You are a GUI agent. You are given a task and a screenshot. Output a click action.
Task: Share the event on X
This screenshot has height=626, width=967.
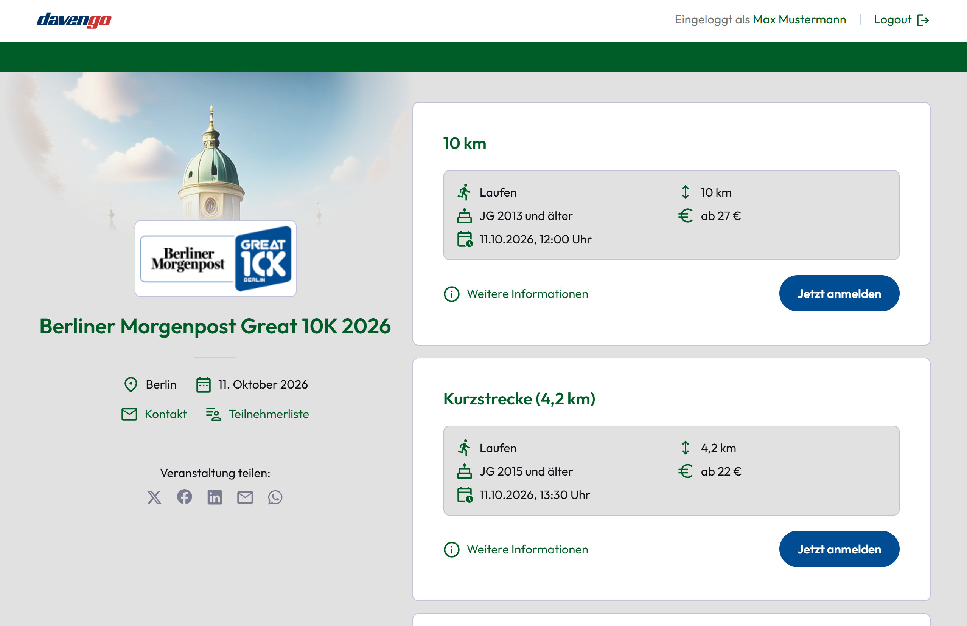click(x=154, y=497)
